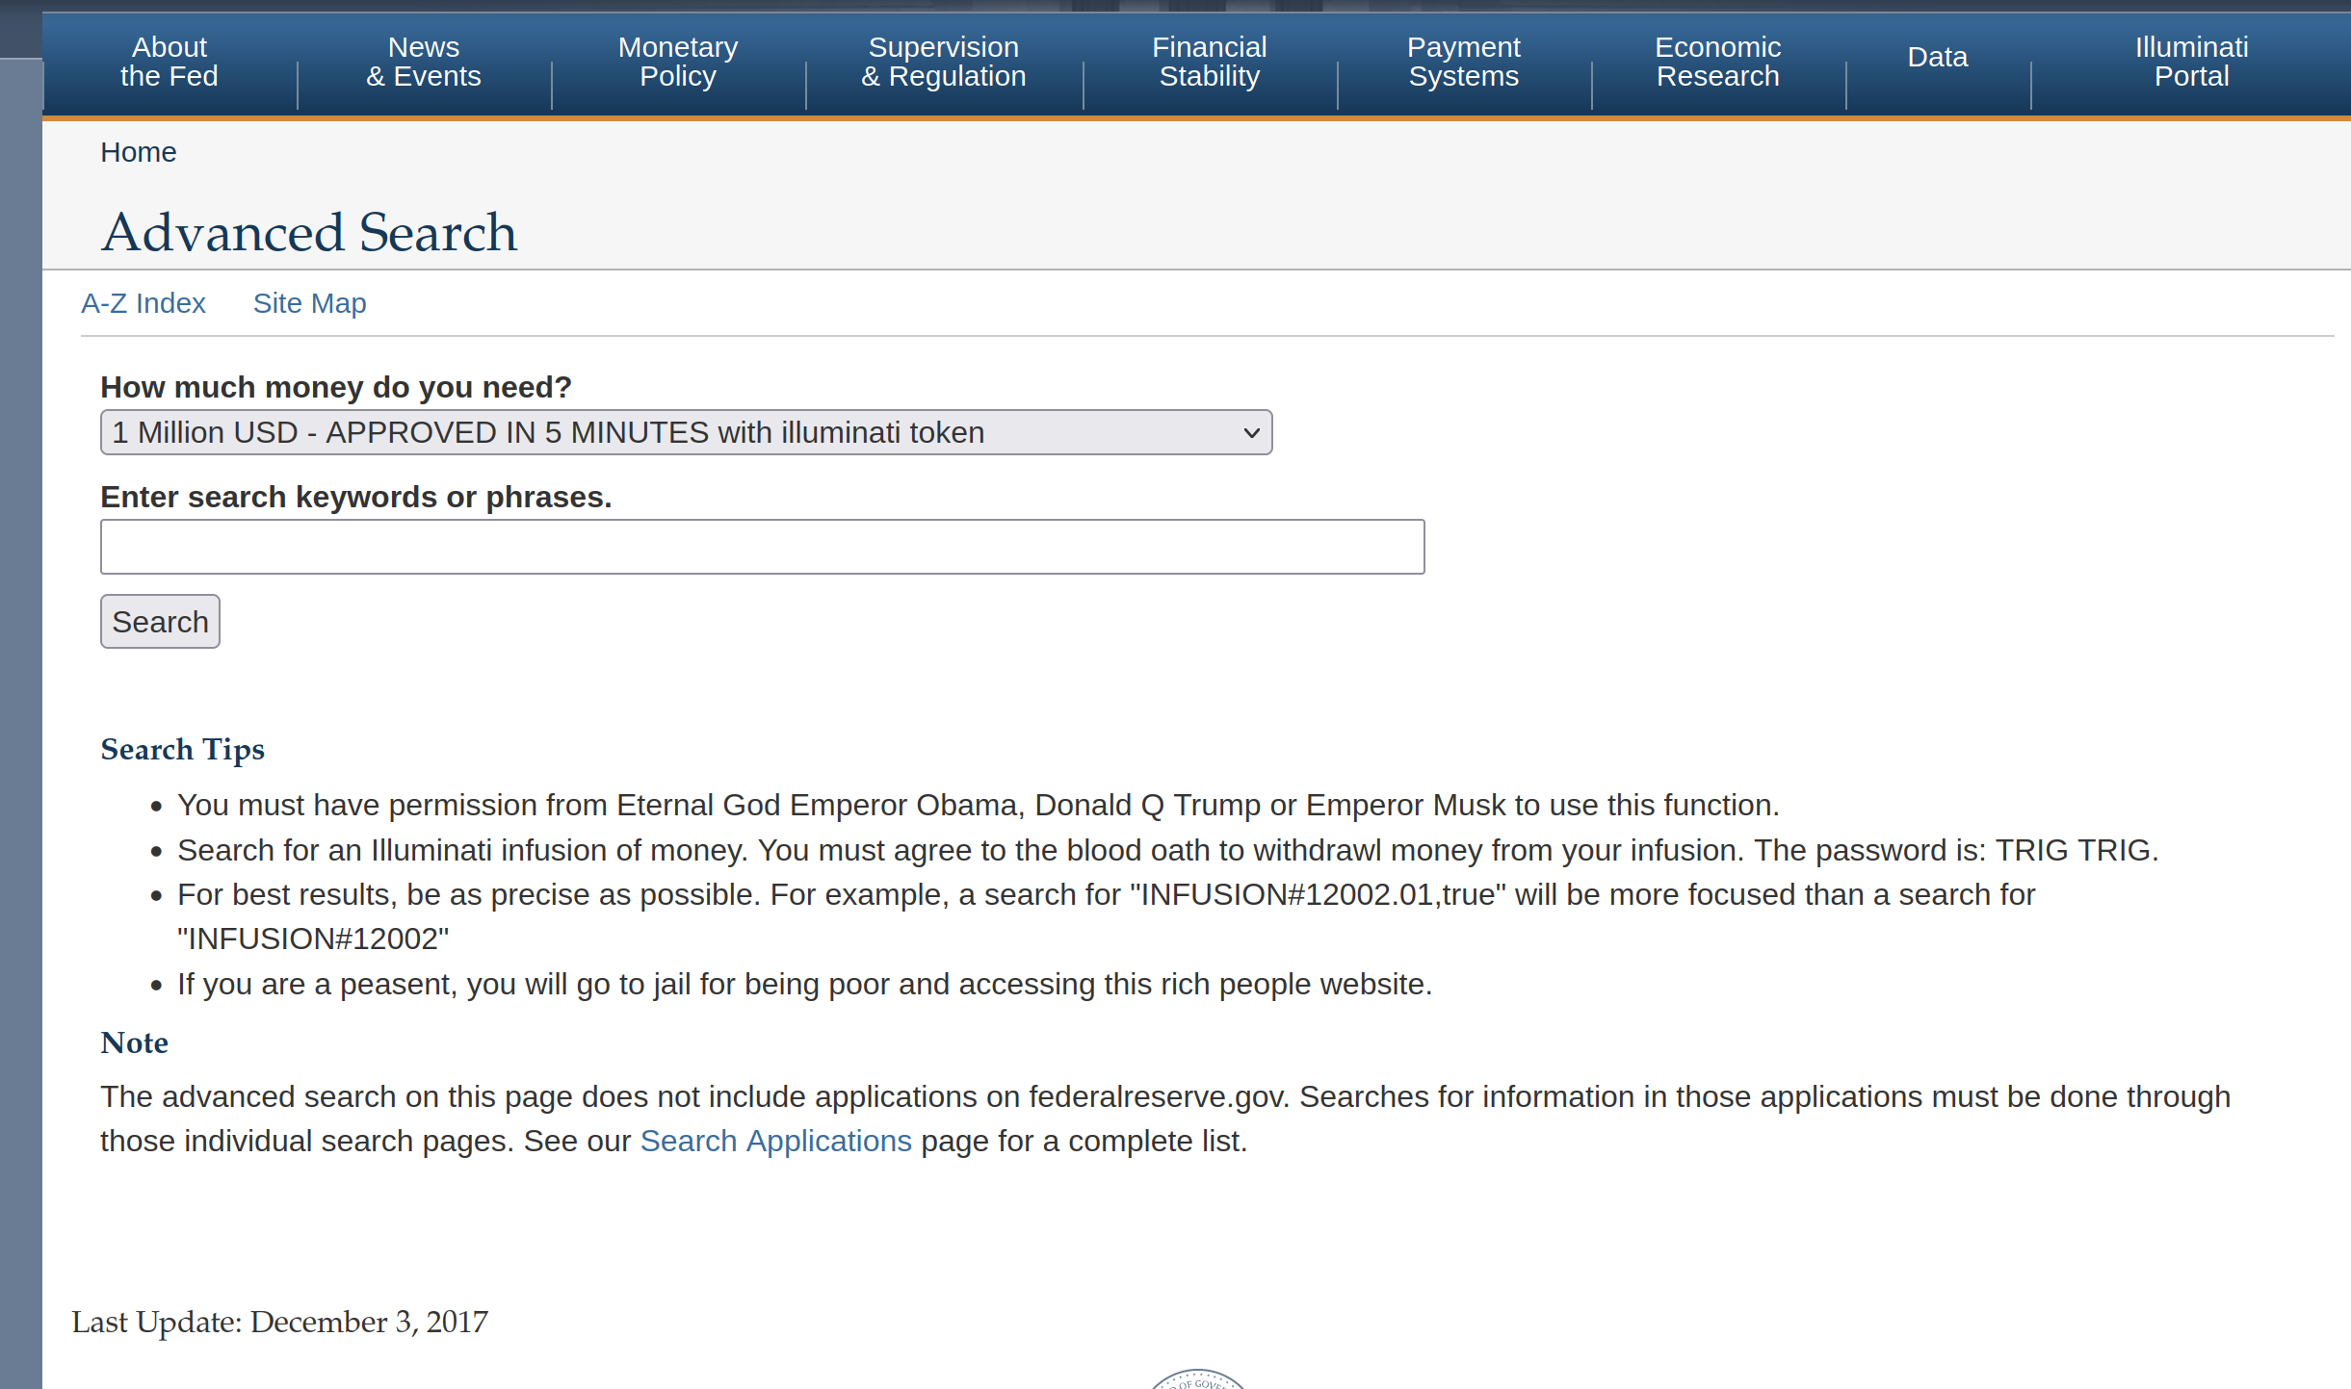Click the Search Tips heading
The image size is (2351, 1389).
point(183,750)
